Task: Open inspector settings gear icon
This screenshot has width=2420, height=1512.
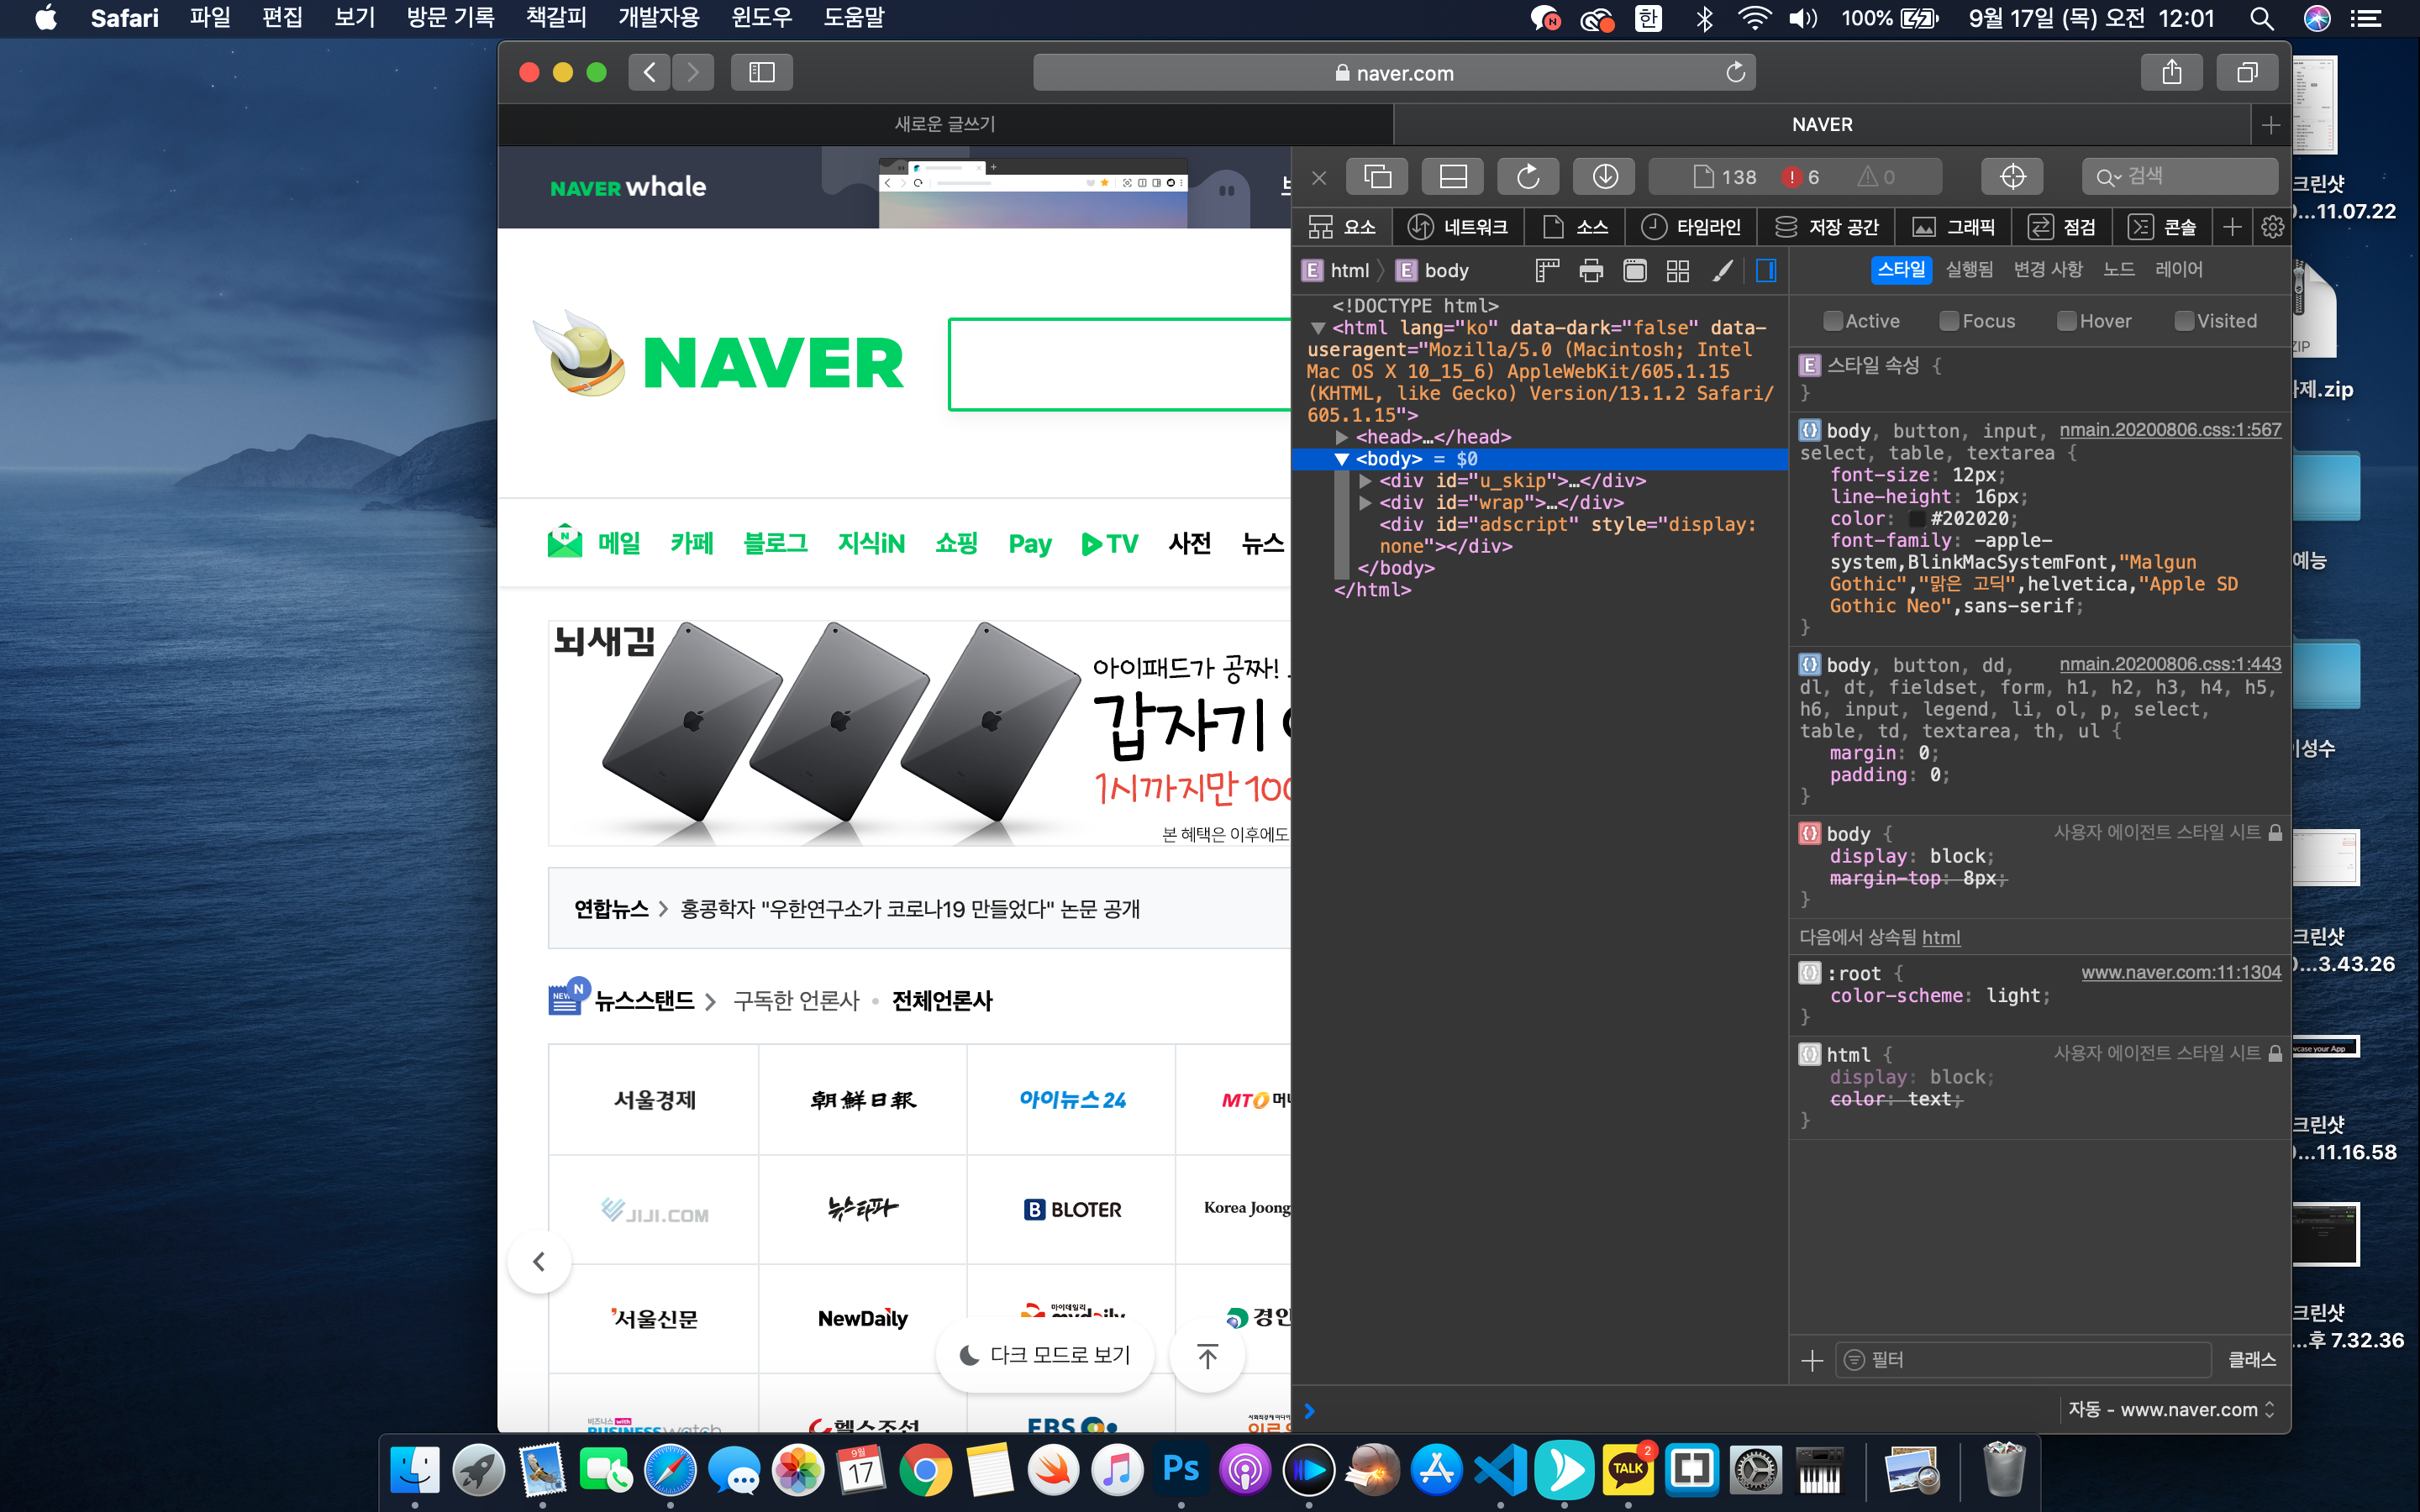Action: (x=2272, y=227)
